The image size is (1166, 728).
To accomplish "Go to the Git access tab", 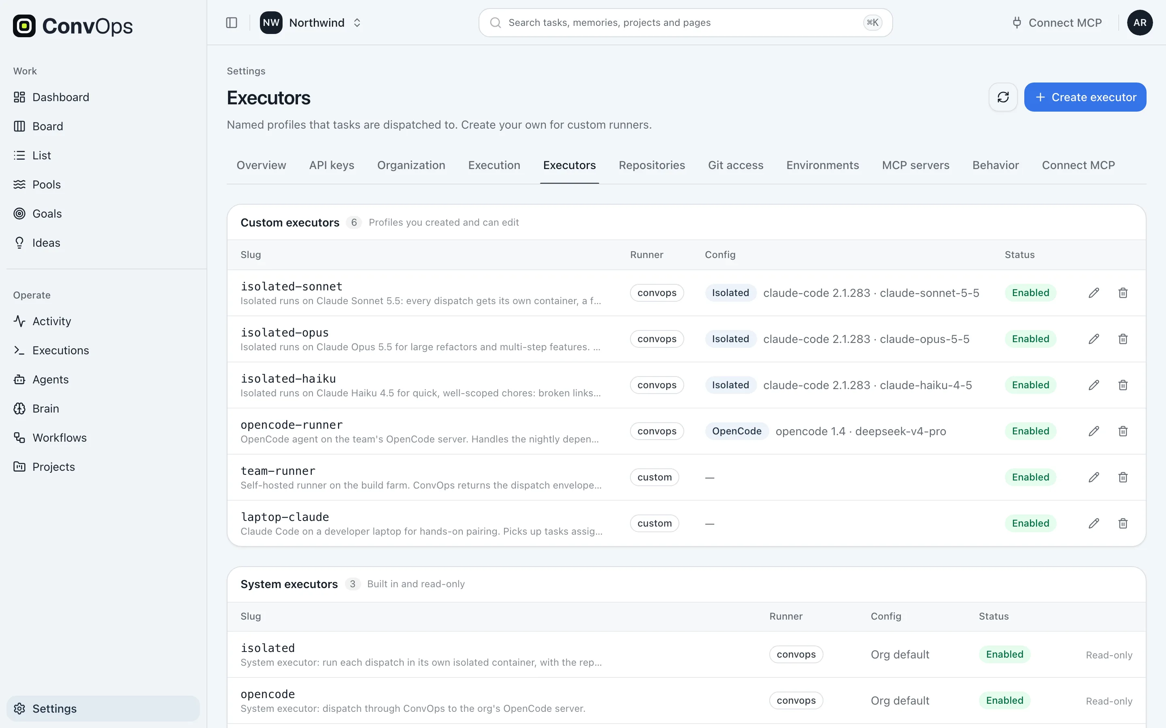I will 735,165.
